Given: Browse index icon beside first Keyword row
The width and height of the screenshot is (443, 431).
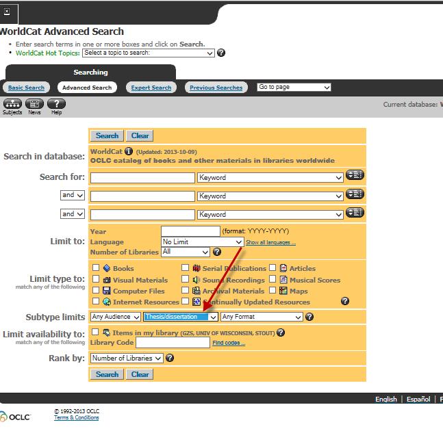Looking at the screenshot, I should click(355, 175).
